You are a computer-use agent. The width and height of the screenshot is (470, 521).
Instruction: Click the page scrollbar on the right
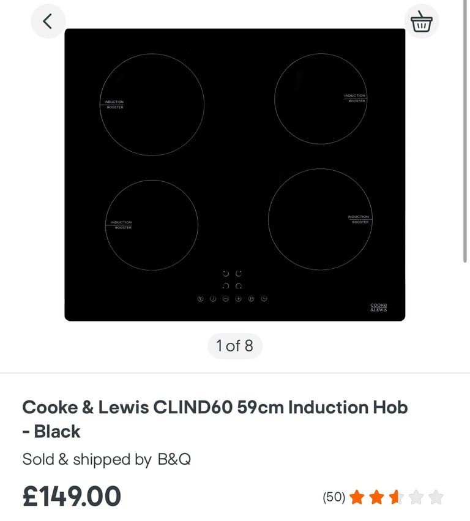coord(465,131)
